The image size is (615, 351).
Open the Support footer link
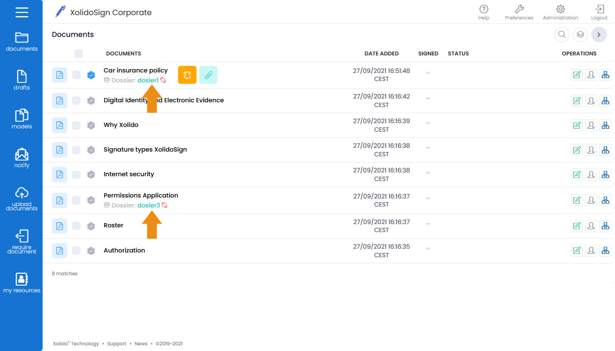click(x=116, y=344)
